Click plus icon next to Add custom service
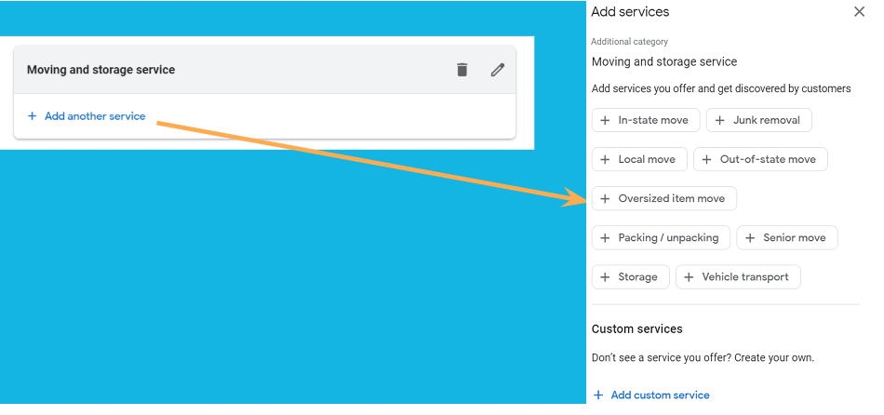This screenshot has width=884, height=415. [x=598, y=395]
